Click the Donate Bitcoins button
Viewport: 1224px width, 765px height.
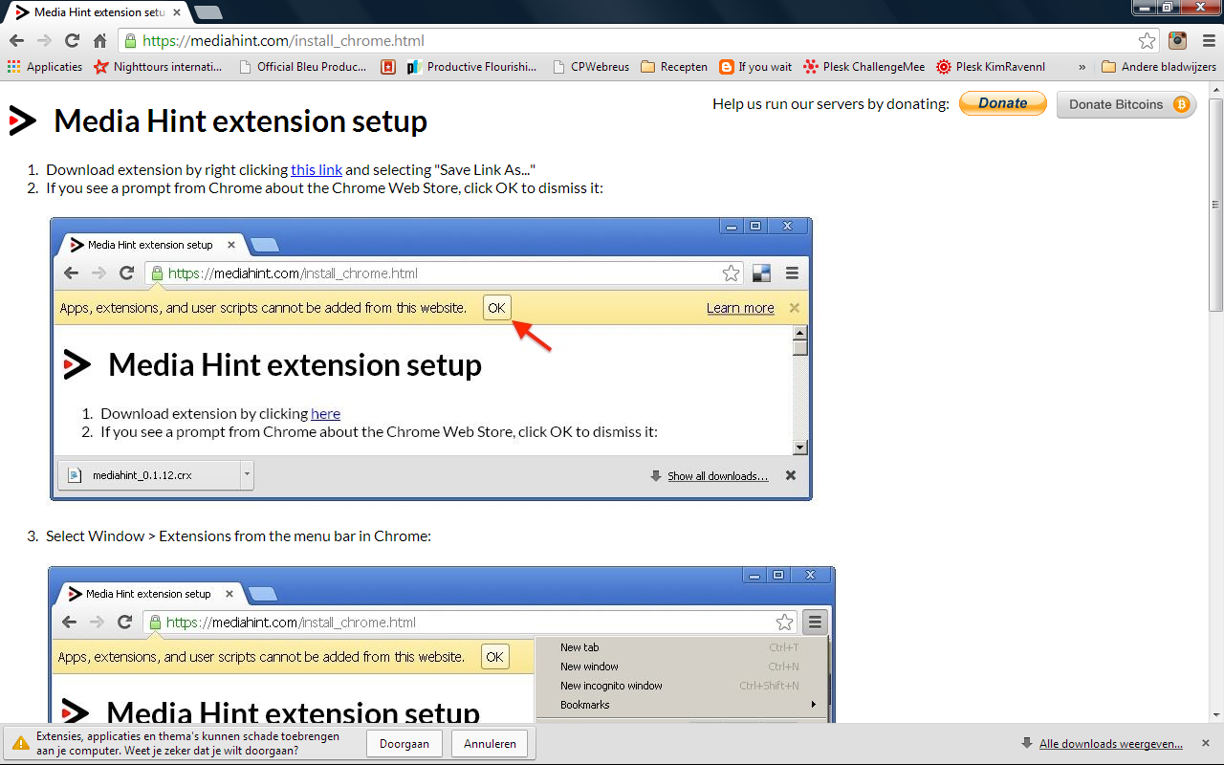pyautogui.click(x=1126, y=104)
